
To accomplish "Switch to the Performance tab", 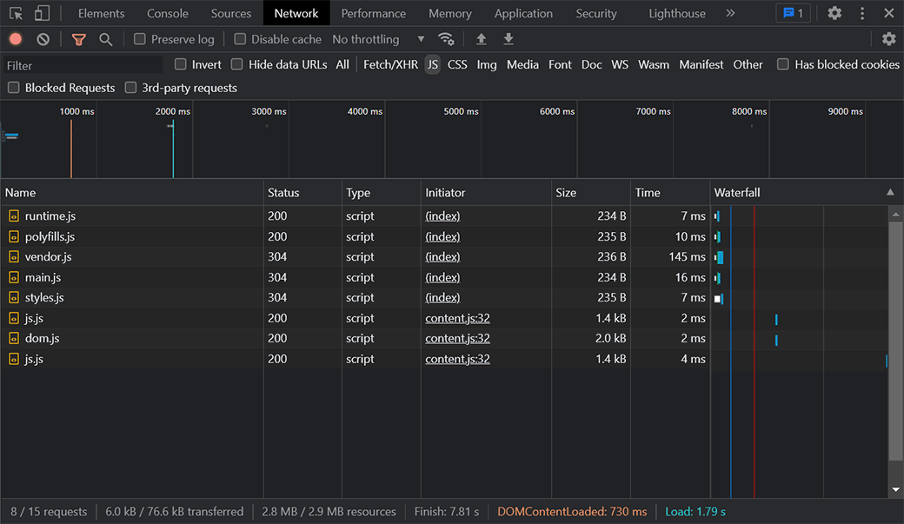I will [373, 13].
